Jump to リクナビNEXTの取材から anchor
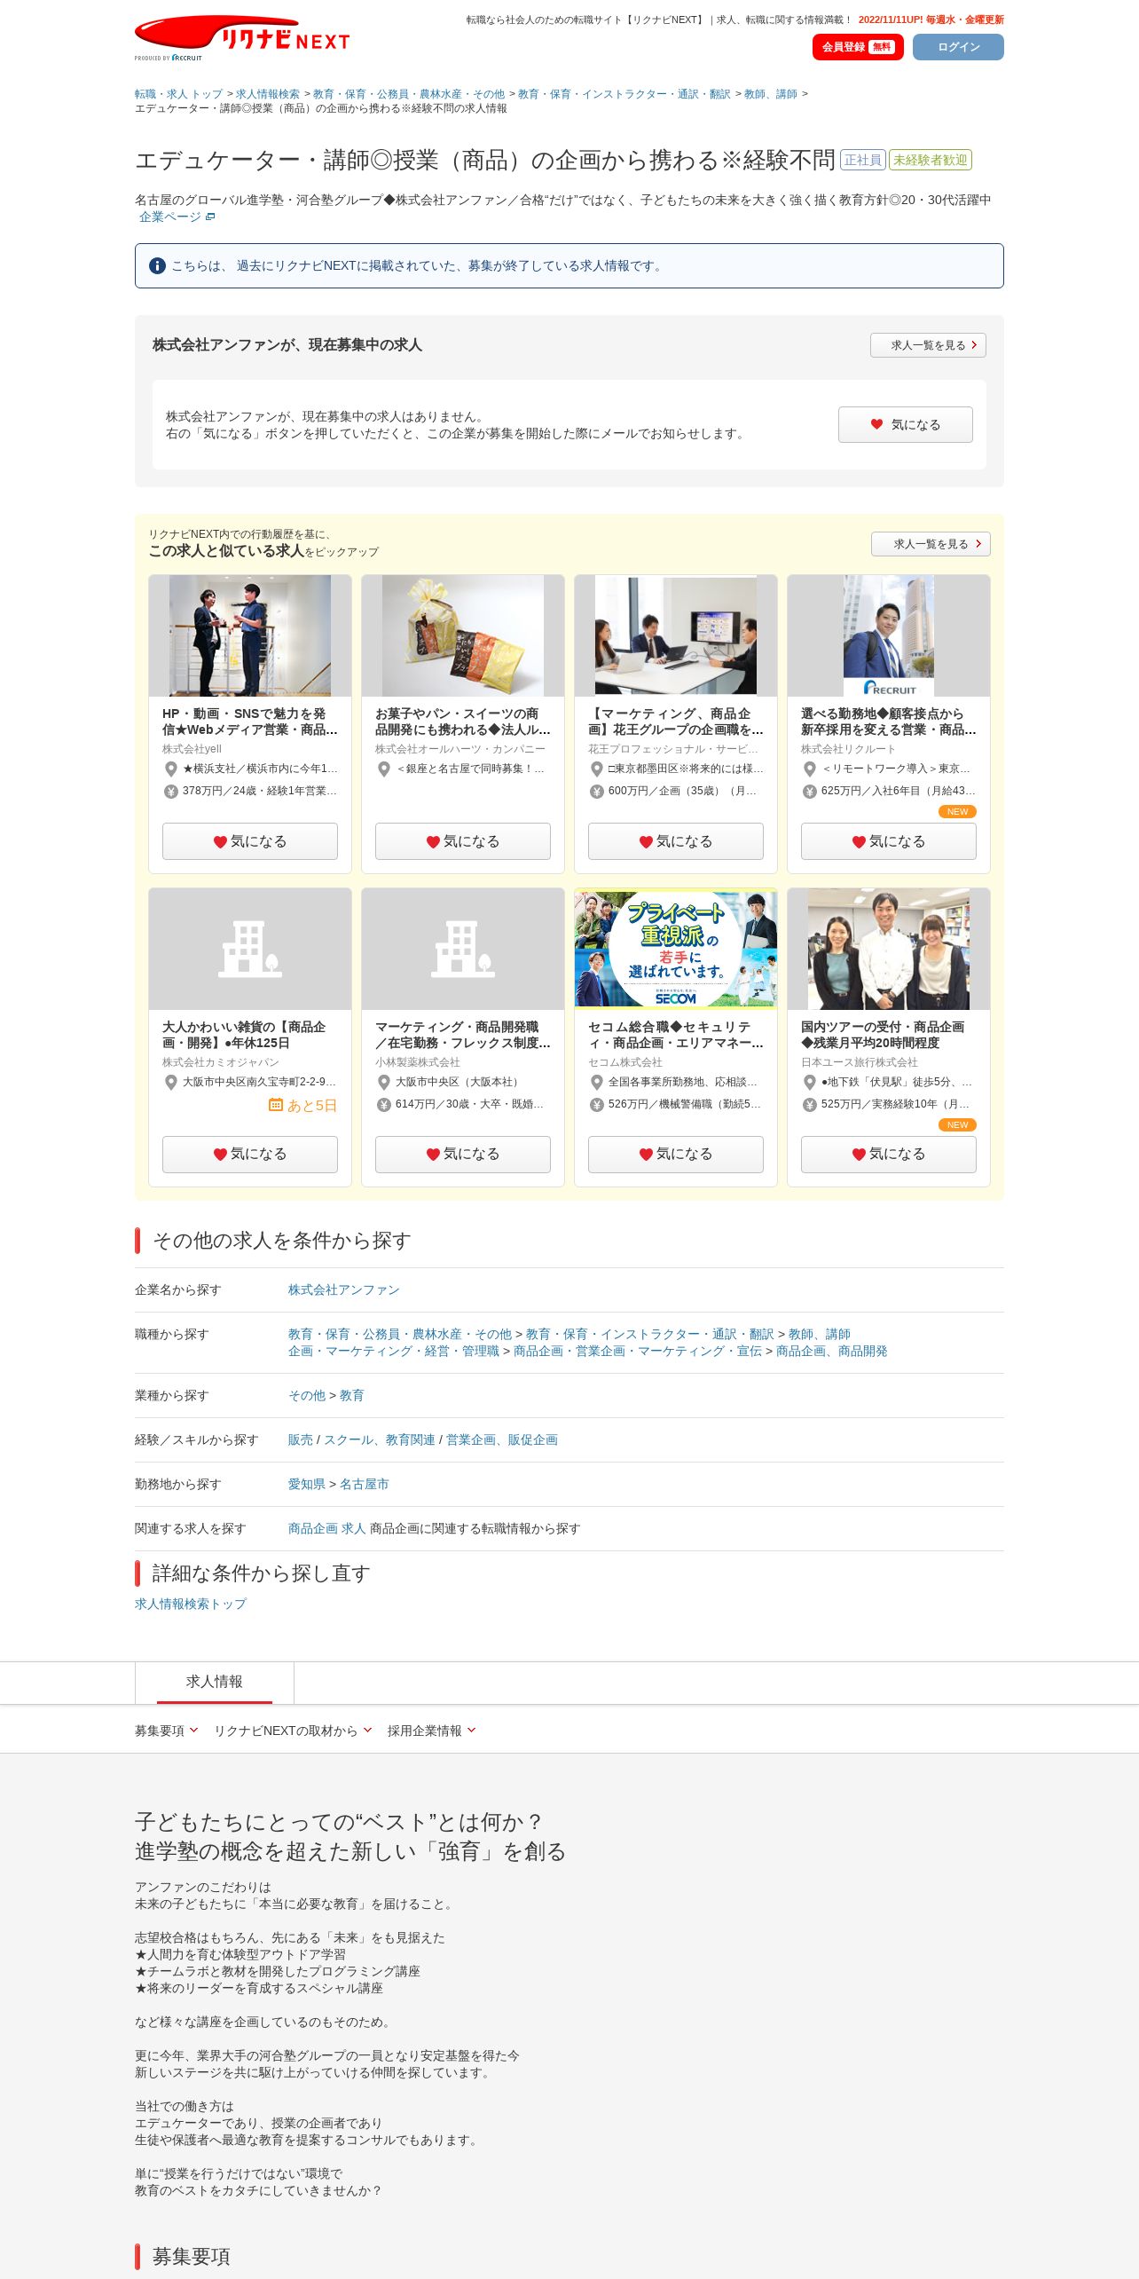The image size is (1139, 2279). [x=293, y=1731]
